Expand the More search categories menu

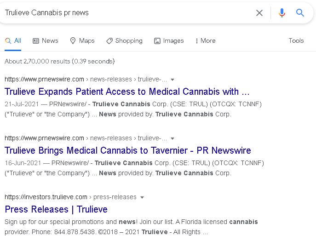pos(205,40)
